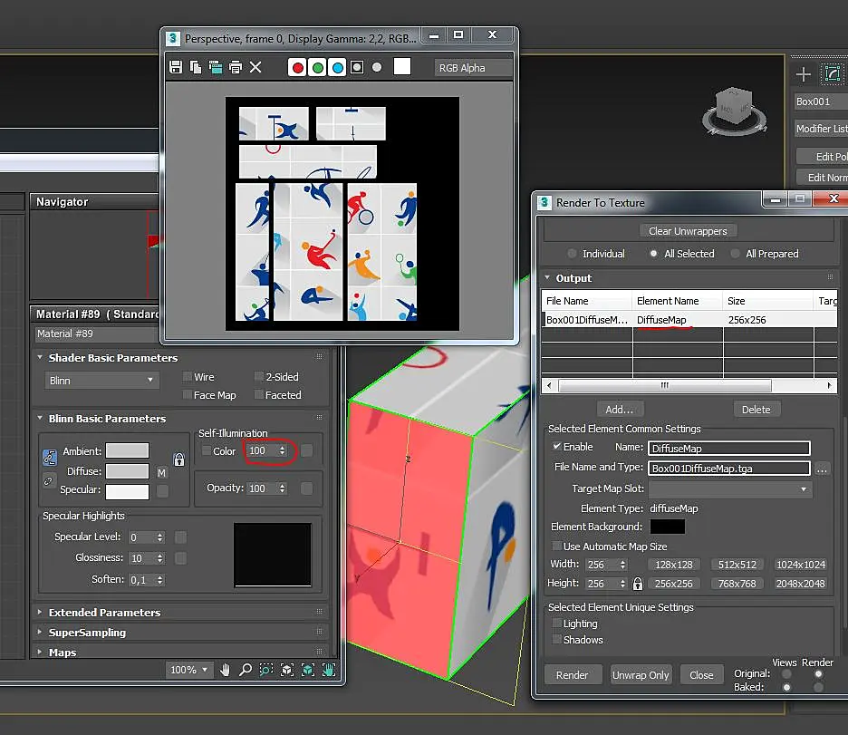Screen dimensions: 848x735
Task: Click Element Background black swatch
Action: 667,527
